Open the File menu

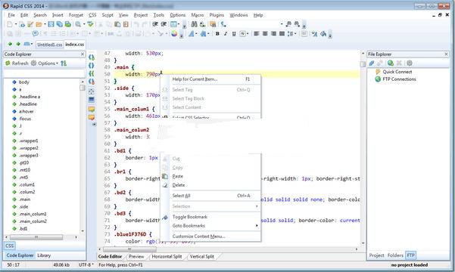[x=11, y=15]
